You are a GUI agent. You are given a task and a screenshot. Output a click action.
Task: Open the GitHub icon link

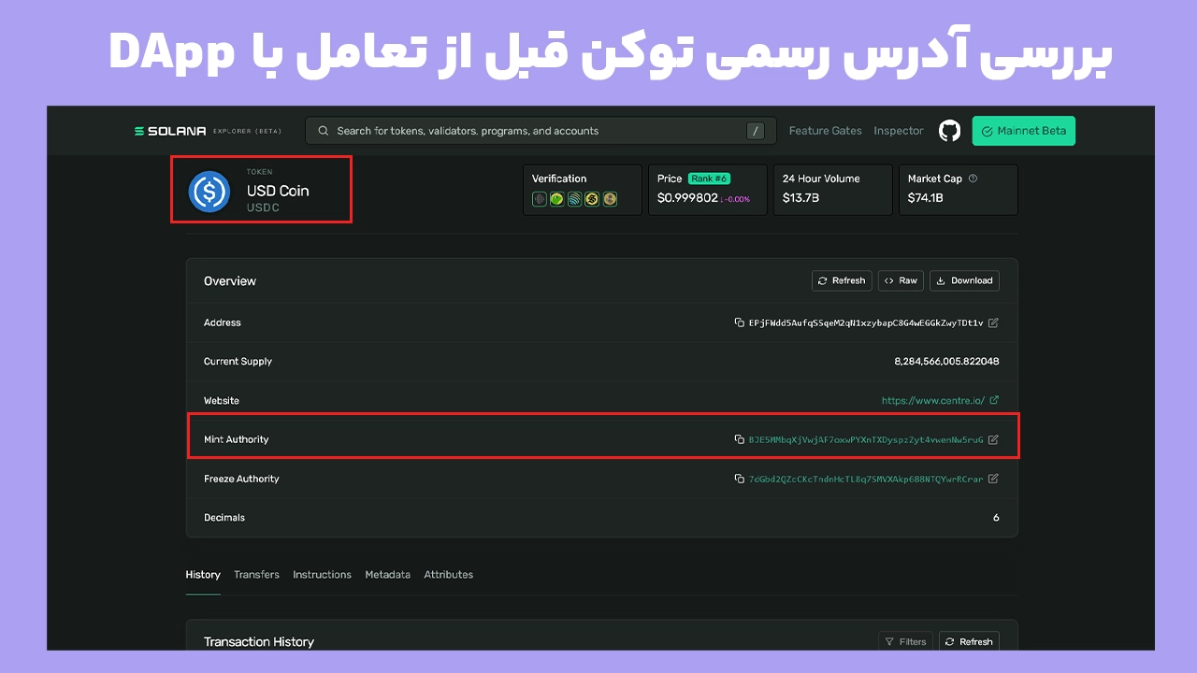pyautogui.click(x=949, y=131)
